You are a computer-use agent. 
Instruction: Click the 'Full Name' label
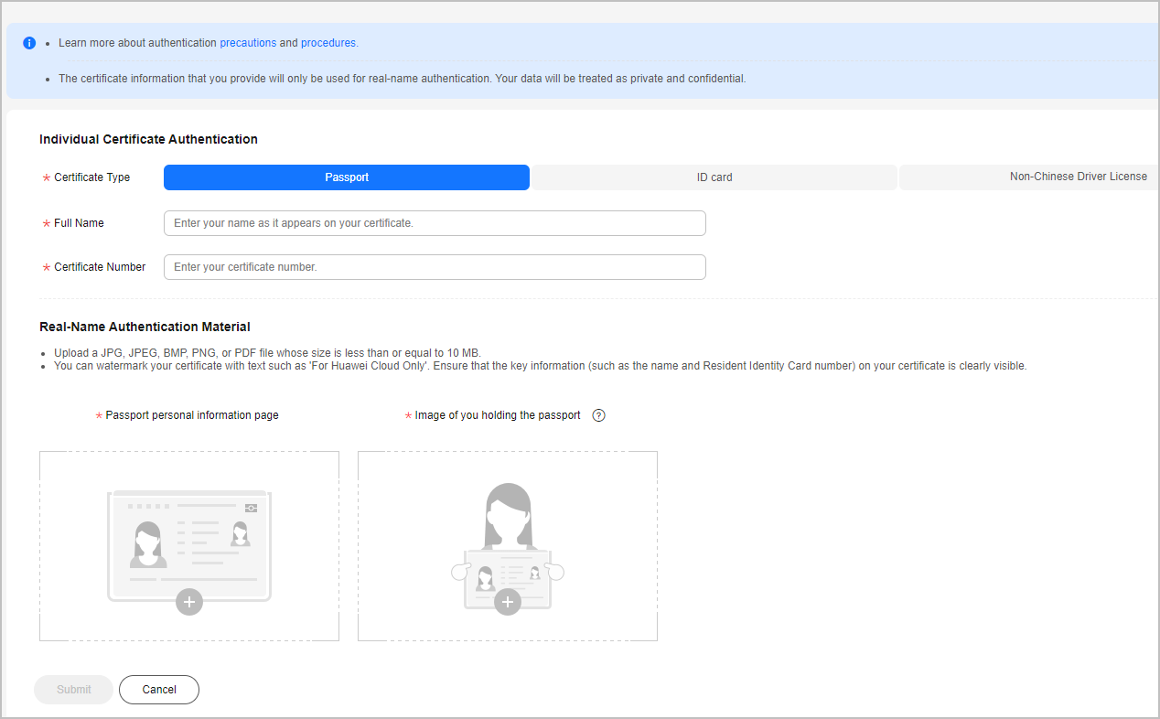[79, 223]
